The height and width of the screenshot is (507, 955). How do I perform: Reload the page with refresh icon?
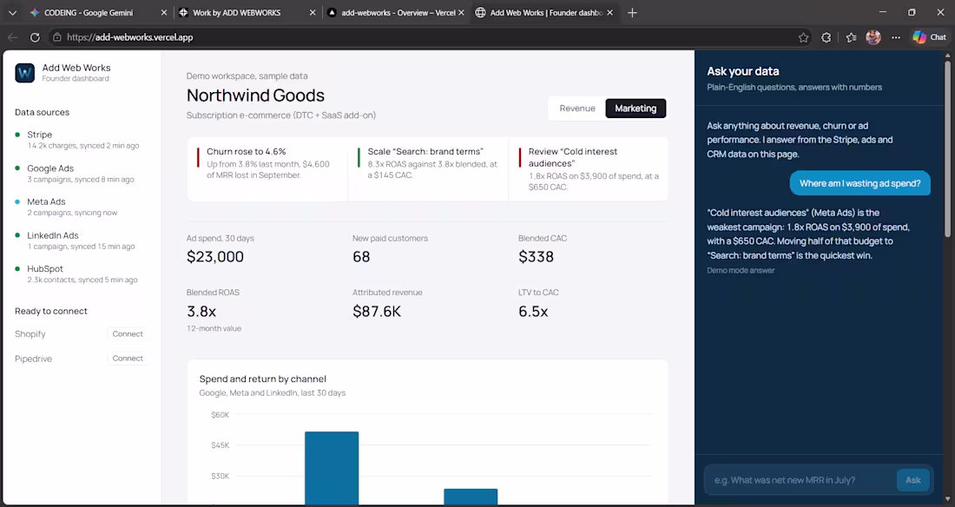[x=35, y=37]
